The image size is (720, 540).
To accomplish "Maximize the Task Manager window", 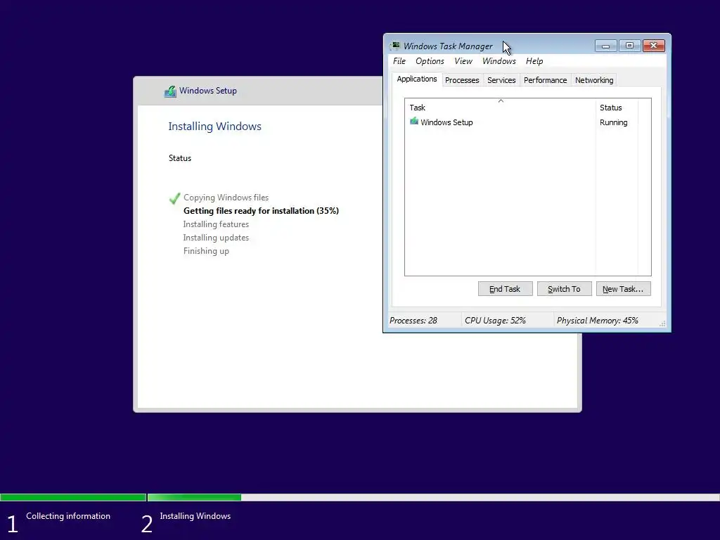I will coord(629,46).
